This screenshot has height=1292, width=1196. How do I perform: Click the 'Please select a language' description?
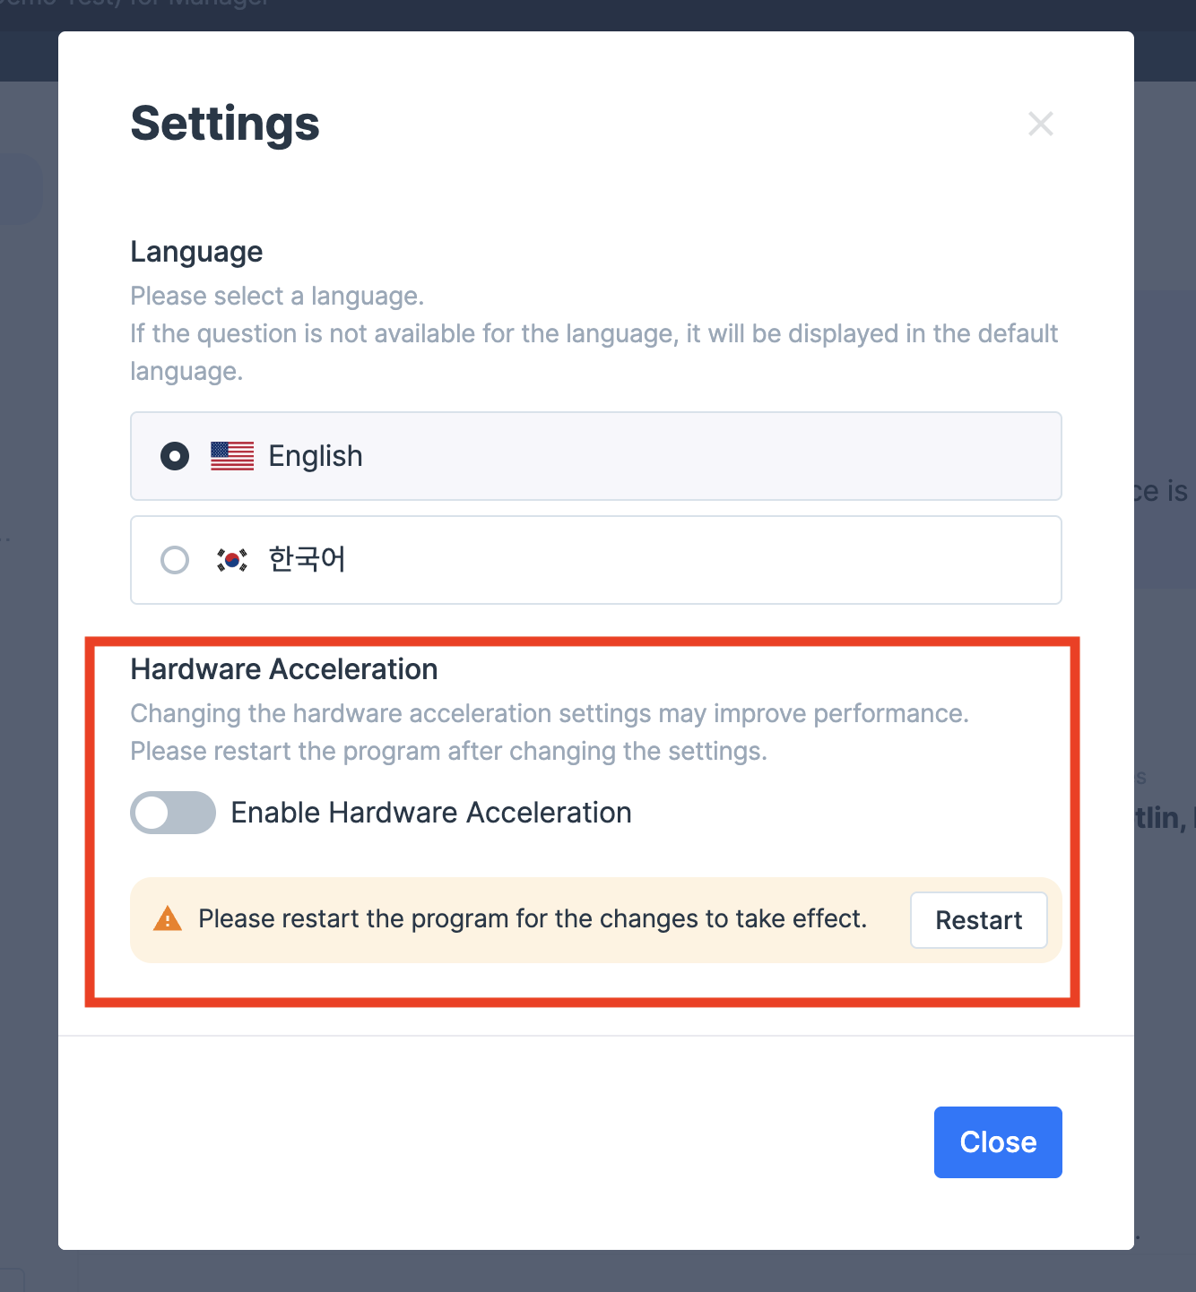tap(277, 296)
